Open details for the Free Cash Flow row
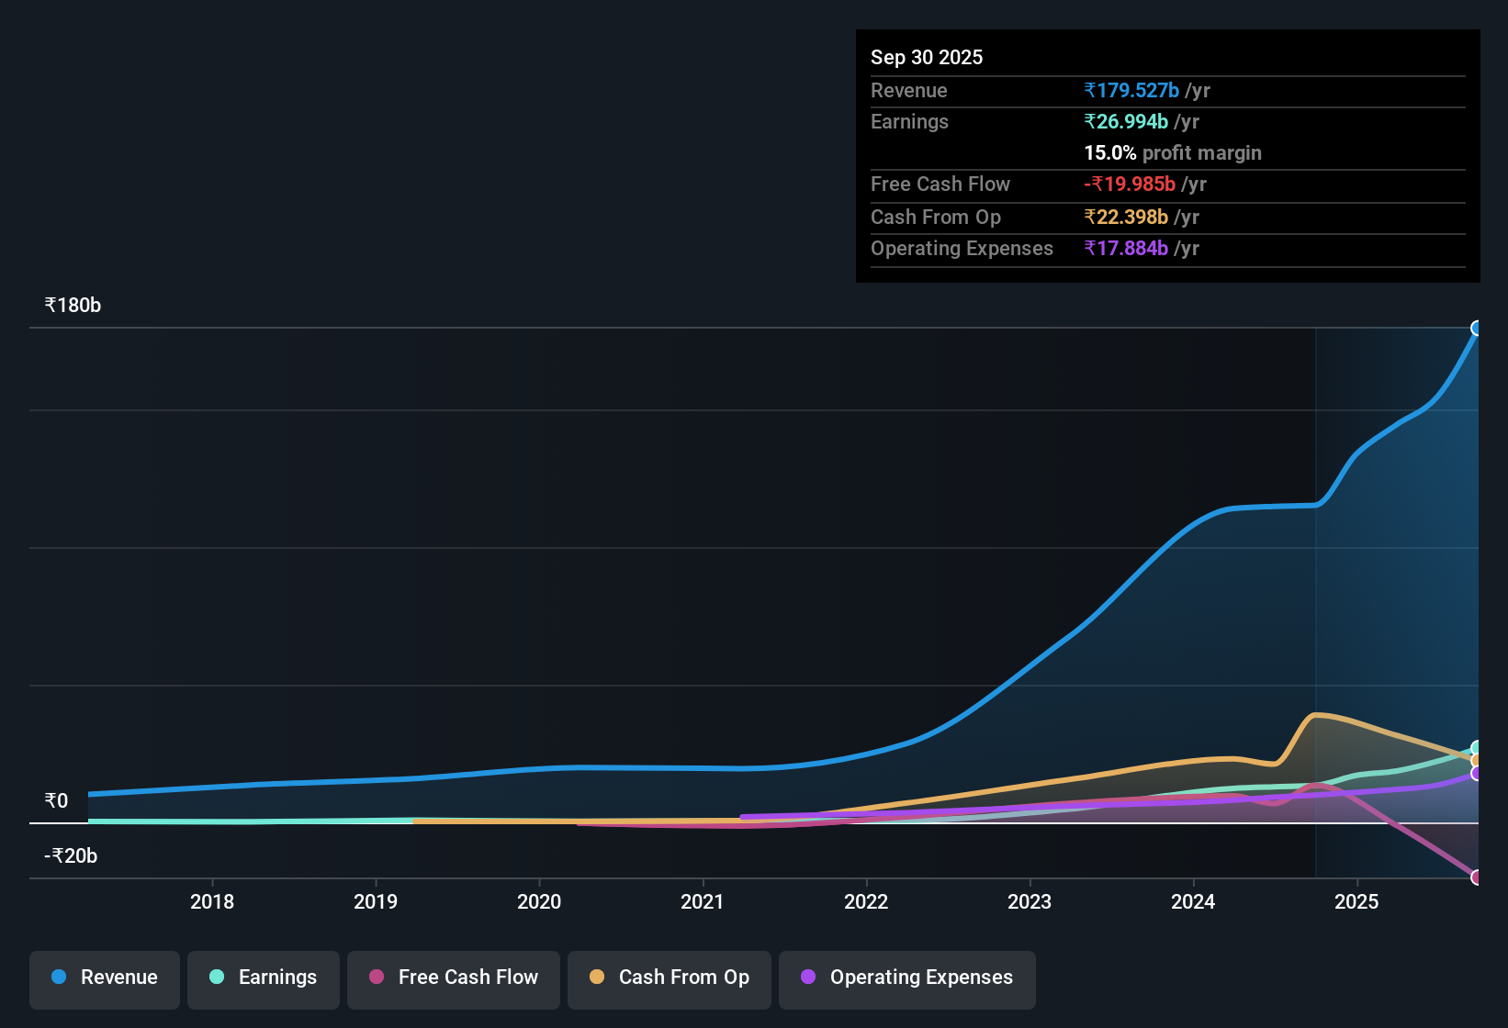 click(x=940, y=184)
